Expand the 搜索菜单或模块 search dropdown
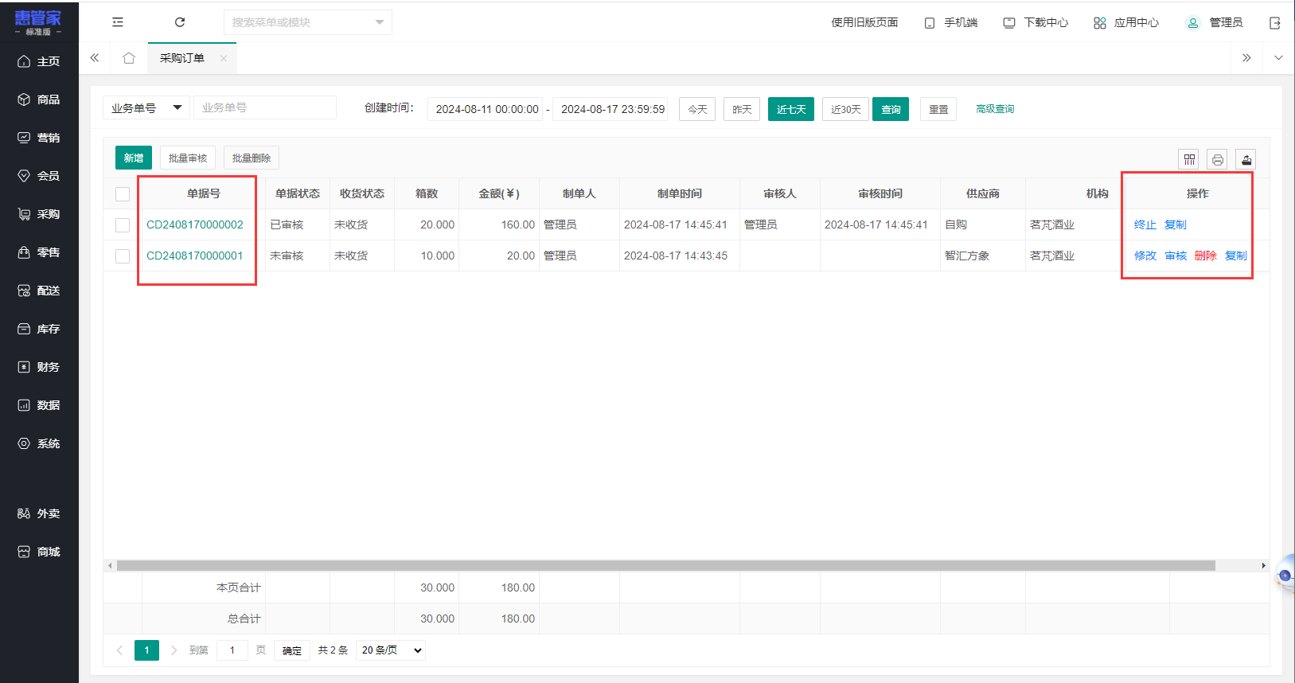Image resolution: width=1295 pixels, height=683 pixels. coord(380,22)
